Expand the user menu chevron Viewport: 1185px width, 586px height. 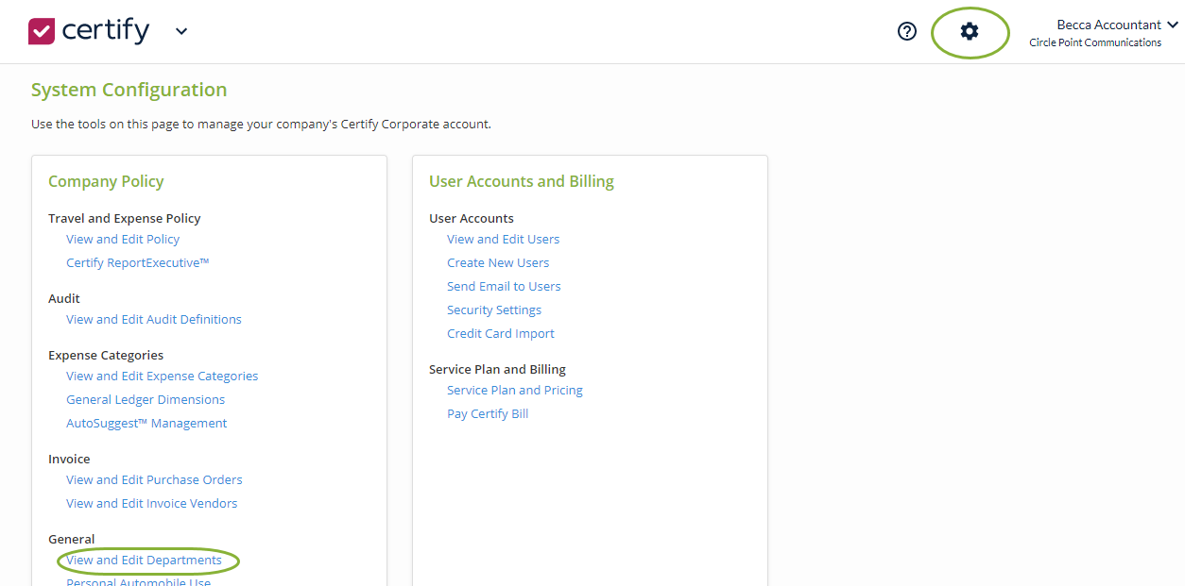(1176, 24)
